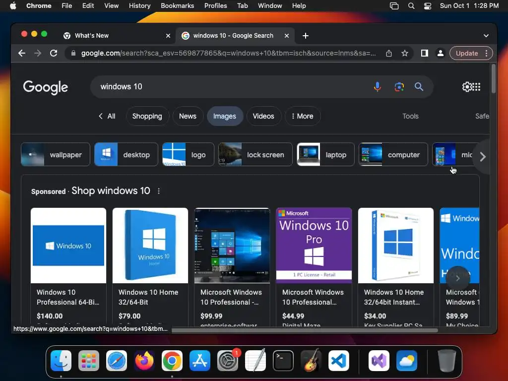The image size is (508, 381).
Task: Click the Update button in Chrome toolbar
Action: click(x=467, y=53)
